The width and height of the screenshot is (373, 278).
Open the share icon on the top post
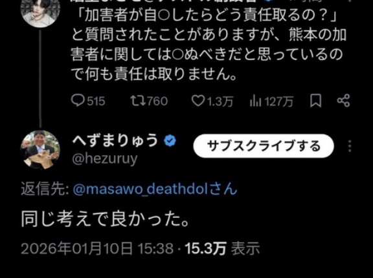click(343, 101)
